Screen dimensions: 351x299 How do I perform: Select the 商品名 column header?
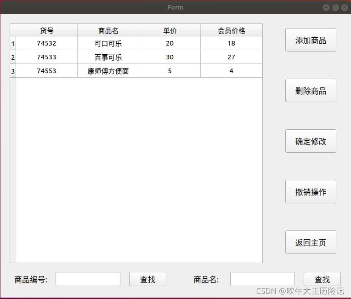coord(108,30)
